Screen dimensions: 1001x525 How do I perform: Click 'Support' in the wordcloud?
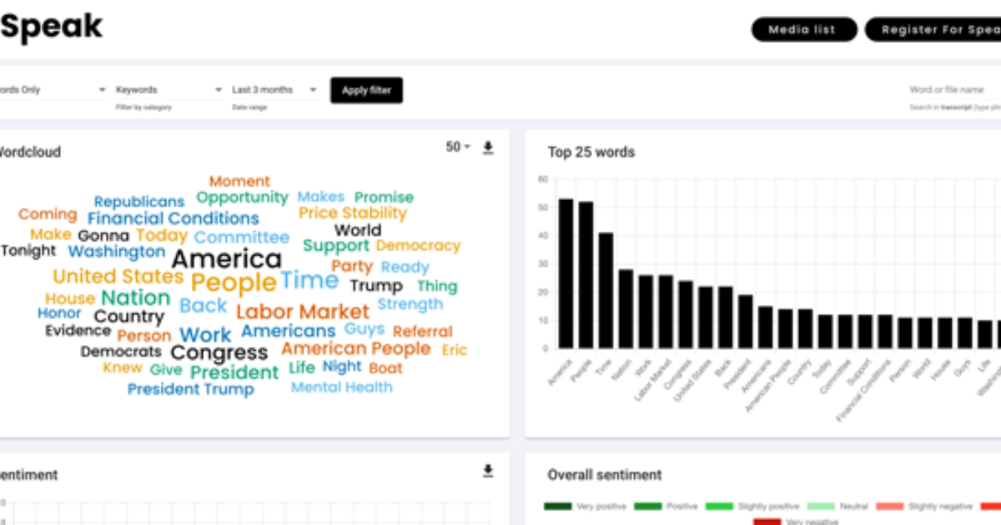click(x=336, y=246)
